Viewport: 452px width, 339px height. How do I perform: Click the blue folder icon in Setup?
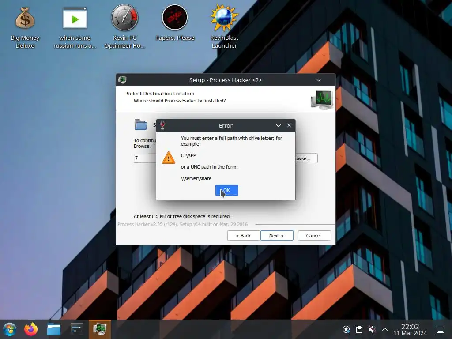(141, 124)
